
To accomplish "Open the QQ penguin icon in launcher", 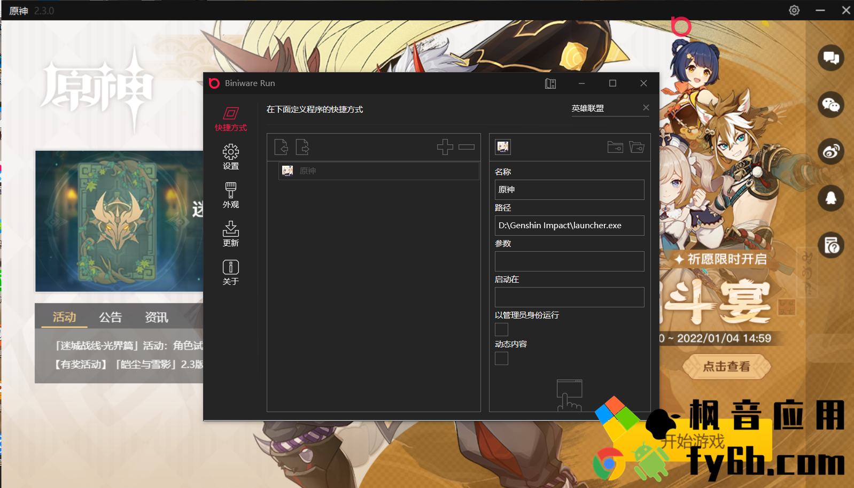I will click(831, 198).
